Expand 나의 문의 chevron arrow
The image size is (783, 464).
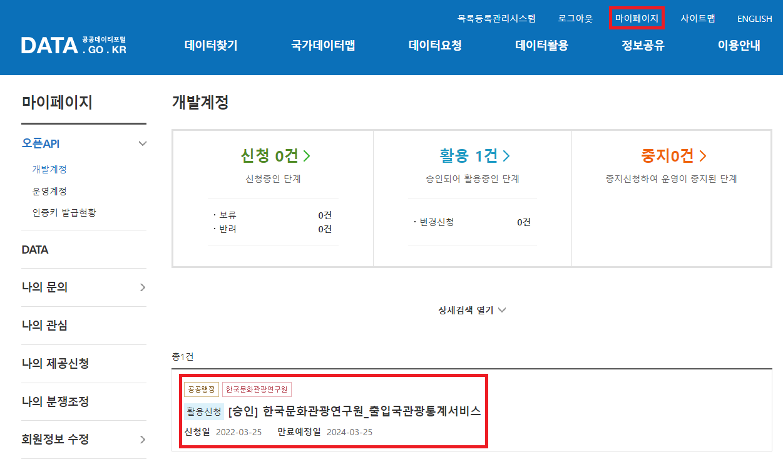tap(143, 287)
